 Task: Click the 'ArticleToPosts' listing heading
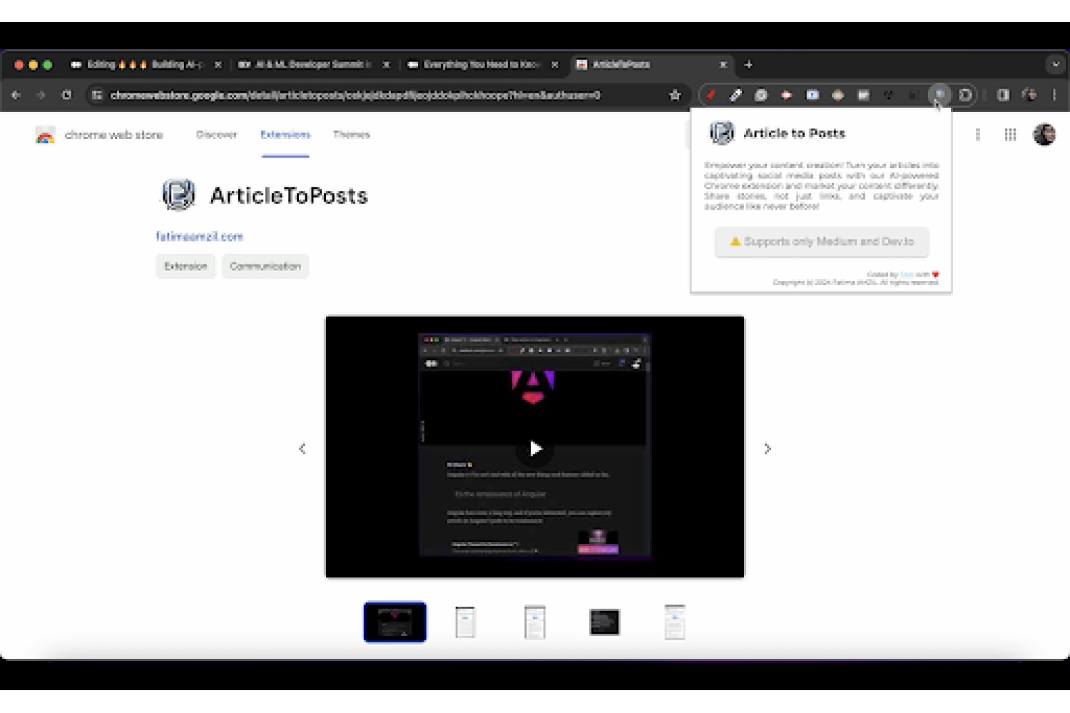289,195
